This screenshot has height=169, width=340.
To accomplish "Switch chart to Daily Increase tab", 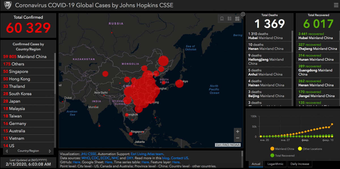I will coord(300,164).
